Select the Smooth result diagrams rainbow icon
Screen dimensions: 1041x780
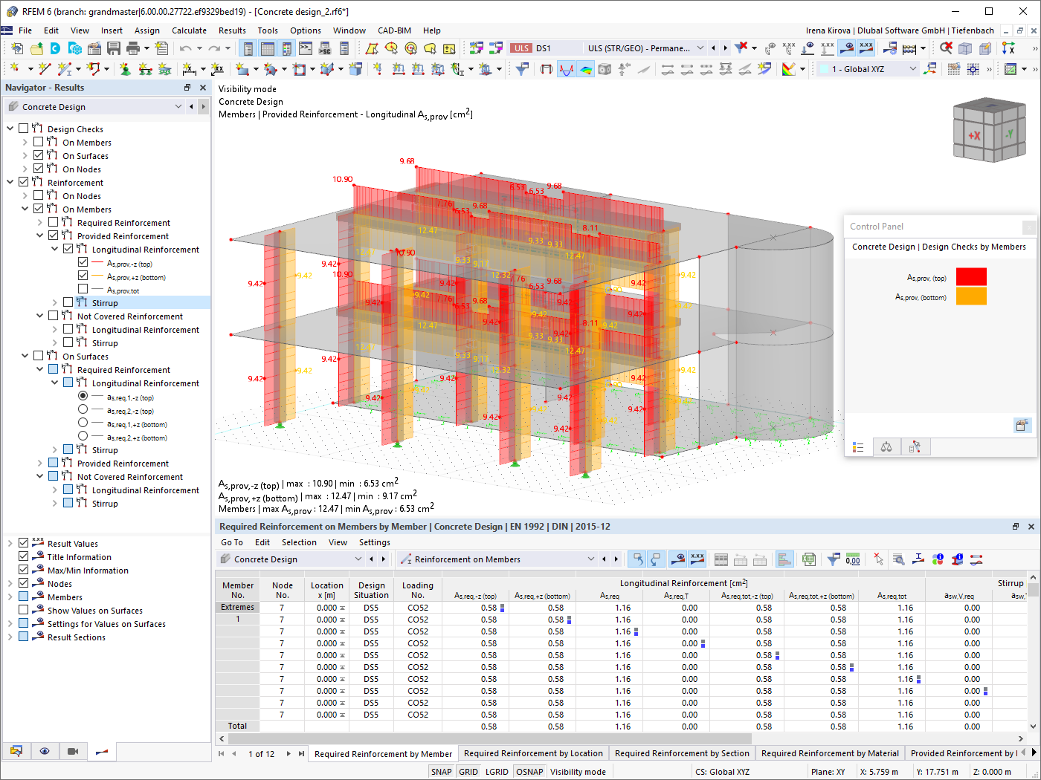click(x=586, y=69)
